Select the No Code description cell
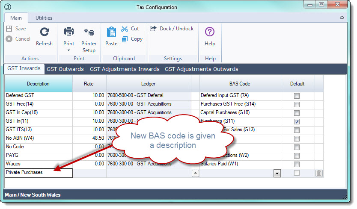The width and height of the screenshot is (357, 209). tap(39, 147)
